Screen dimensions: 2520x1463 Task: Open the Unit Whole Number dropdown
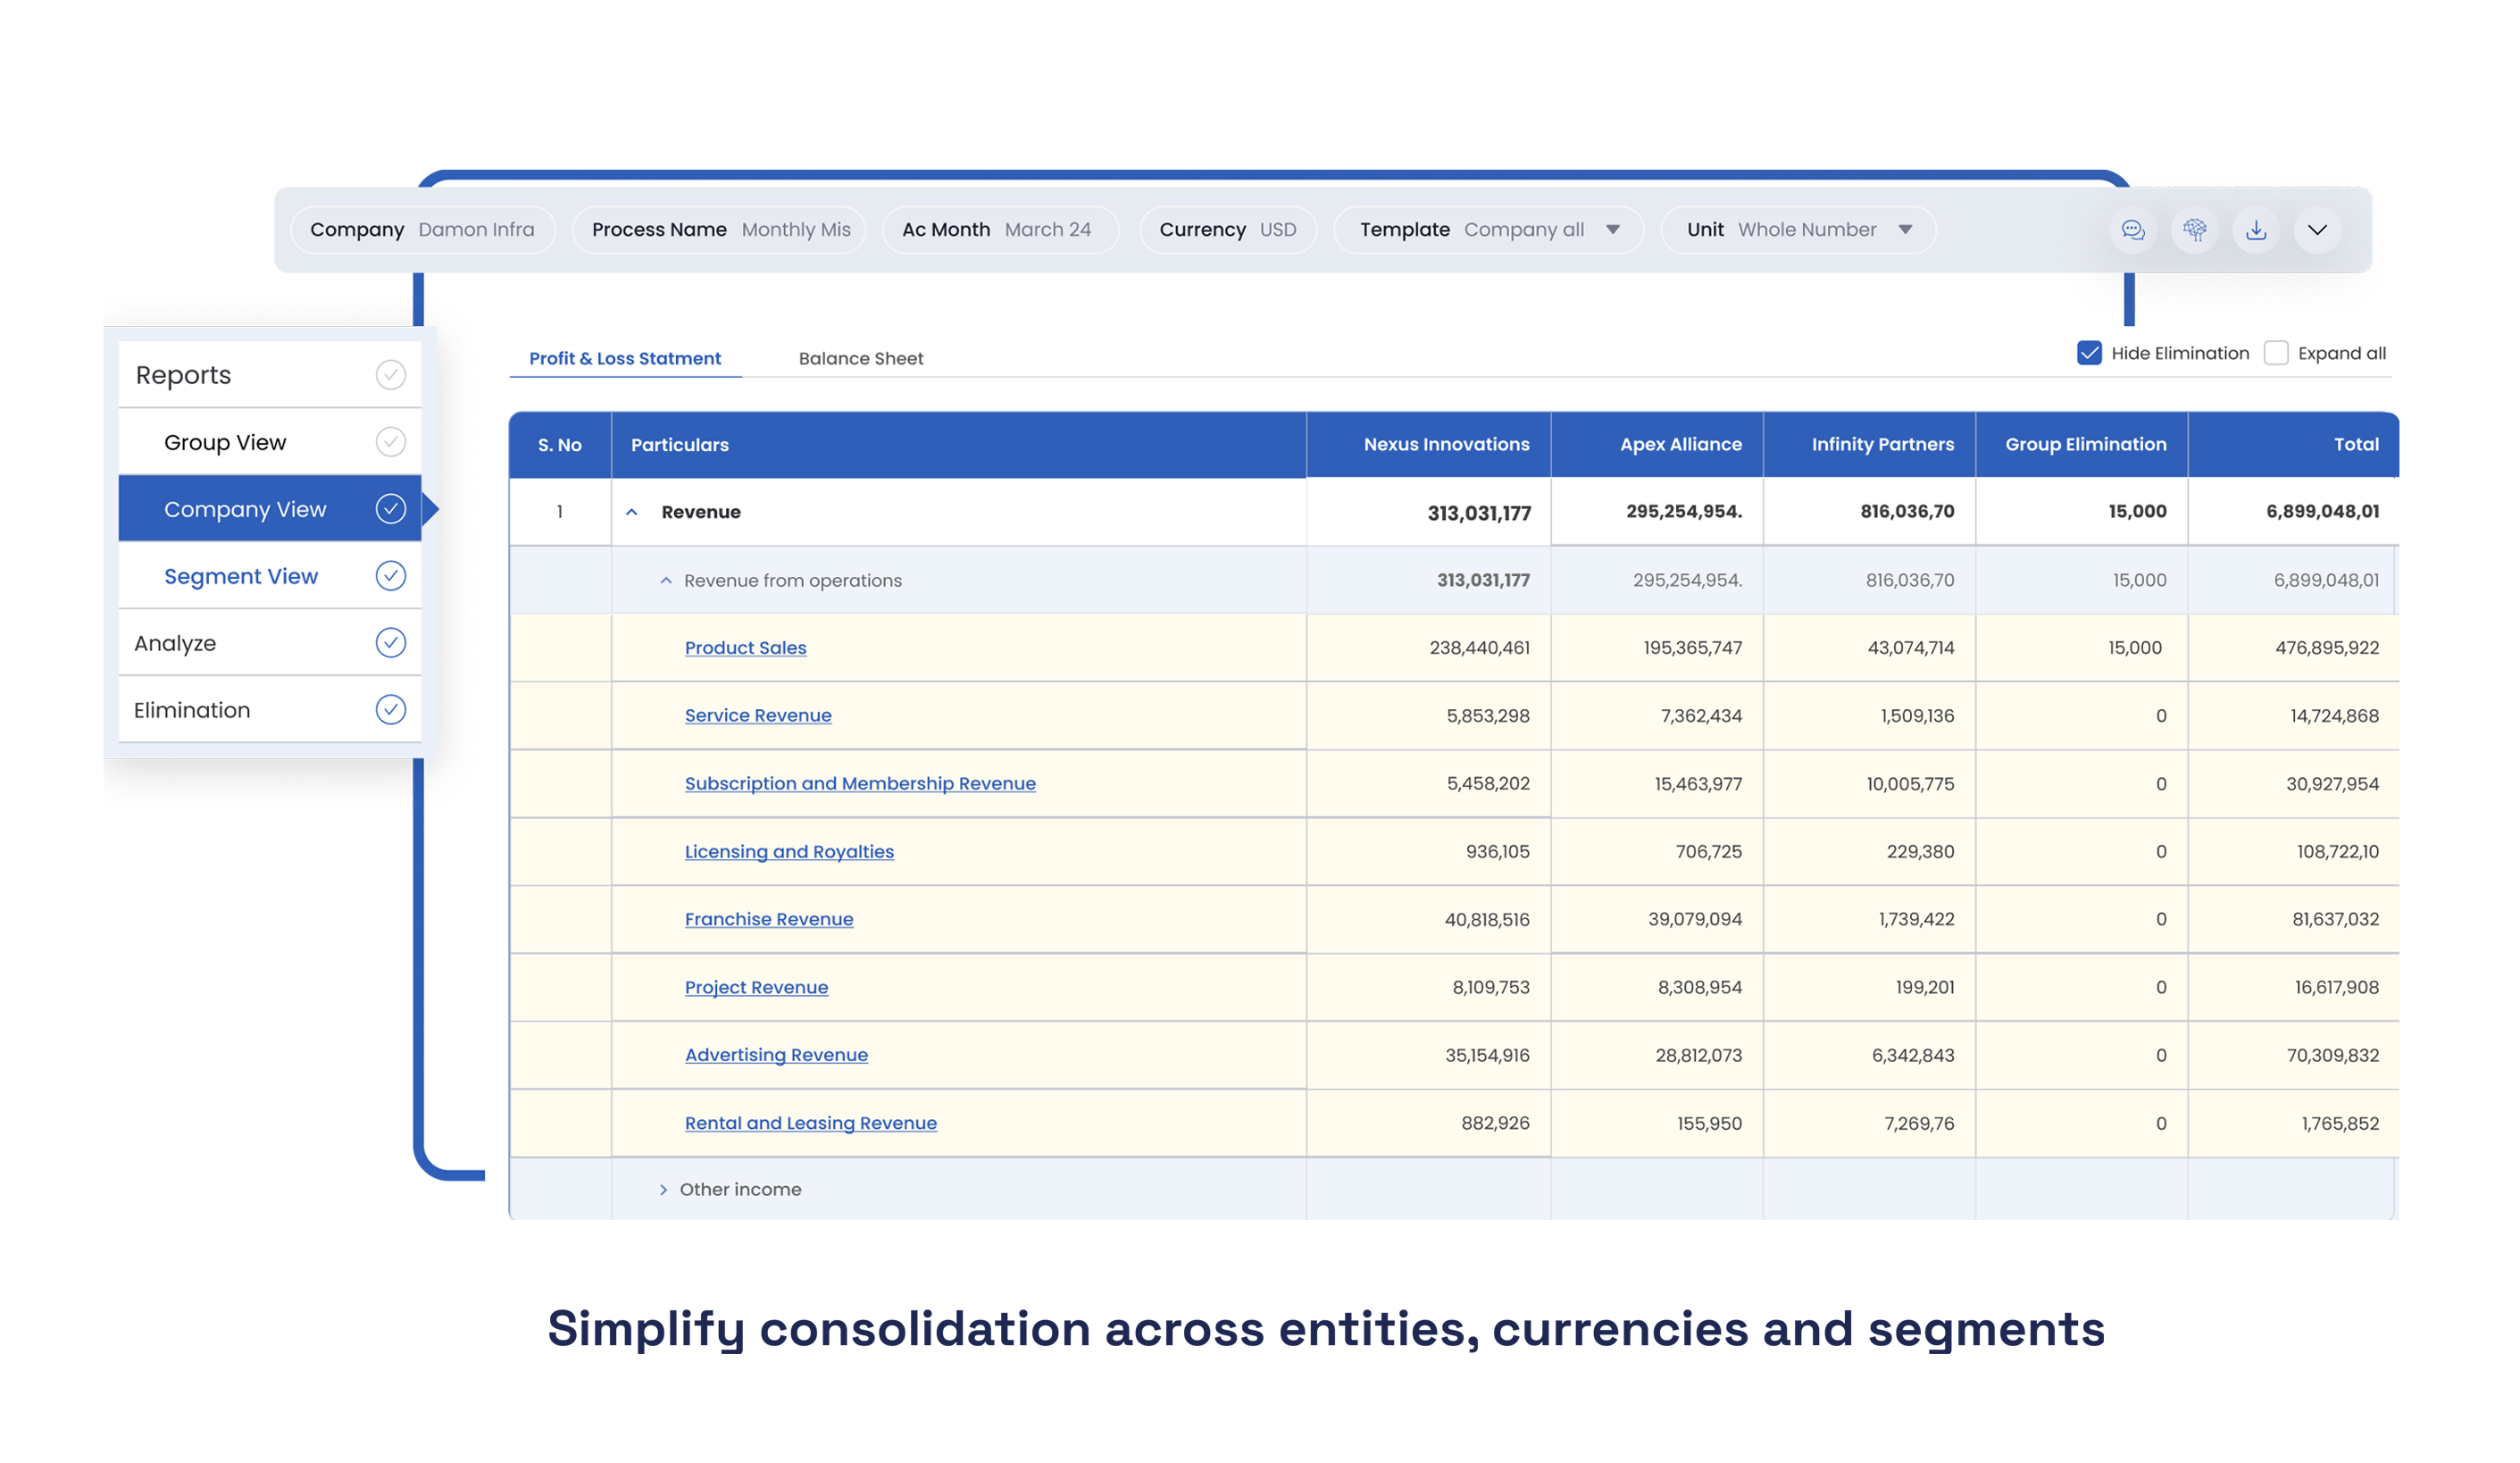point(1905,230)
